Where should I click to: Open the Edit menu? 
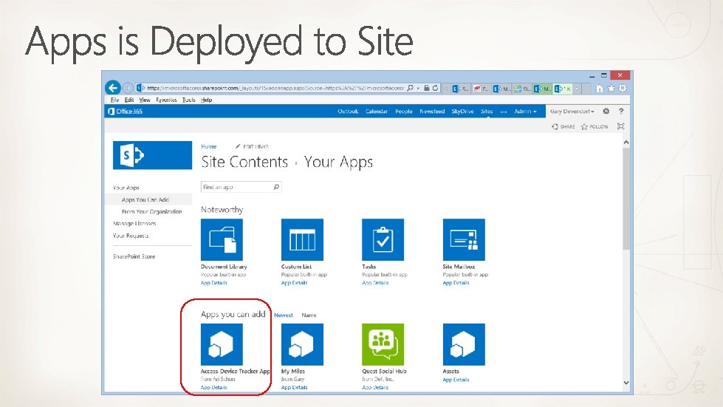(x=129, y=100)
